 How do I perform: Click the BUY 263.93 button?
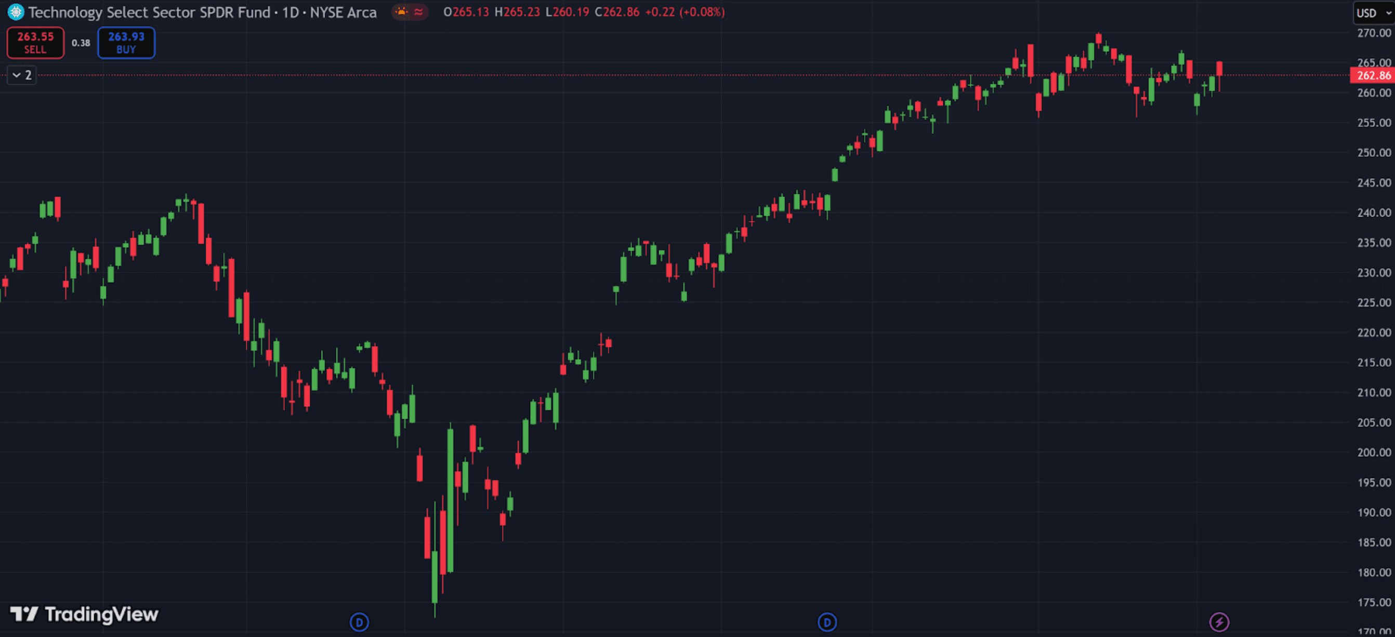(126, 42)
